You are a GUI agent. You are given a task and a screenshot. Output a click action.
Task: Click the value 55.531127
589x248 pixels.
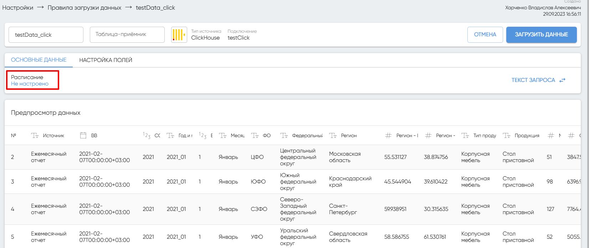395,157
